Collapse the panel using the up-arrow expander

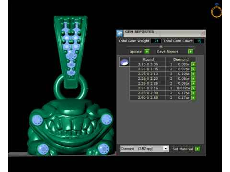pyautogui.click(x=161, y=46)
